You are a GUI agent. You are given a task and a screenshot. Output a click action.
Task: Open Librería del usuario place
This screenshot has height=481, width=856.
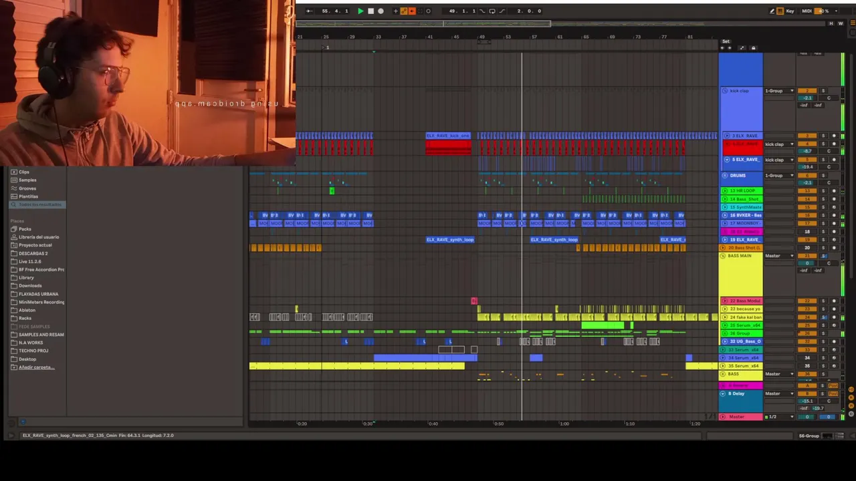click(x=39, y=237)
